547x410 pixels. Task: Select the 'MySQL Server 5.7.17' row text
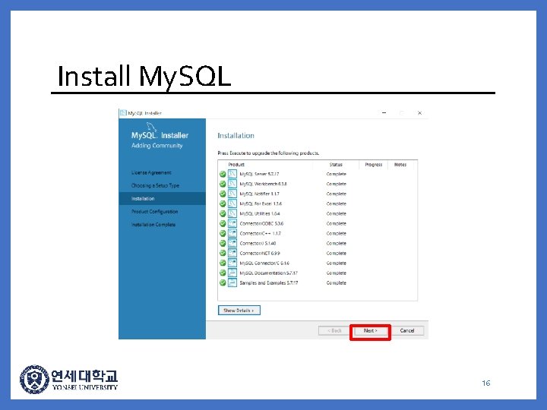[x=259, y=174]
